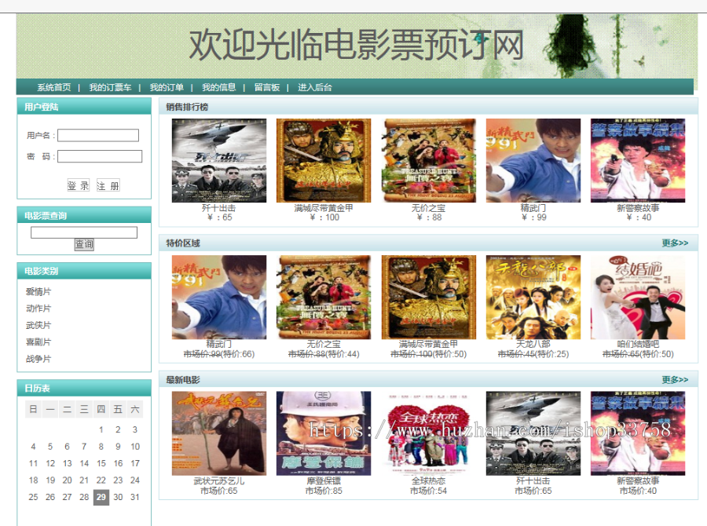Open 歼十出击 poster in 最新电影
Viewport: 707px width, 526px height.
click(533, 433)
